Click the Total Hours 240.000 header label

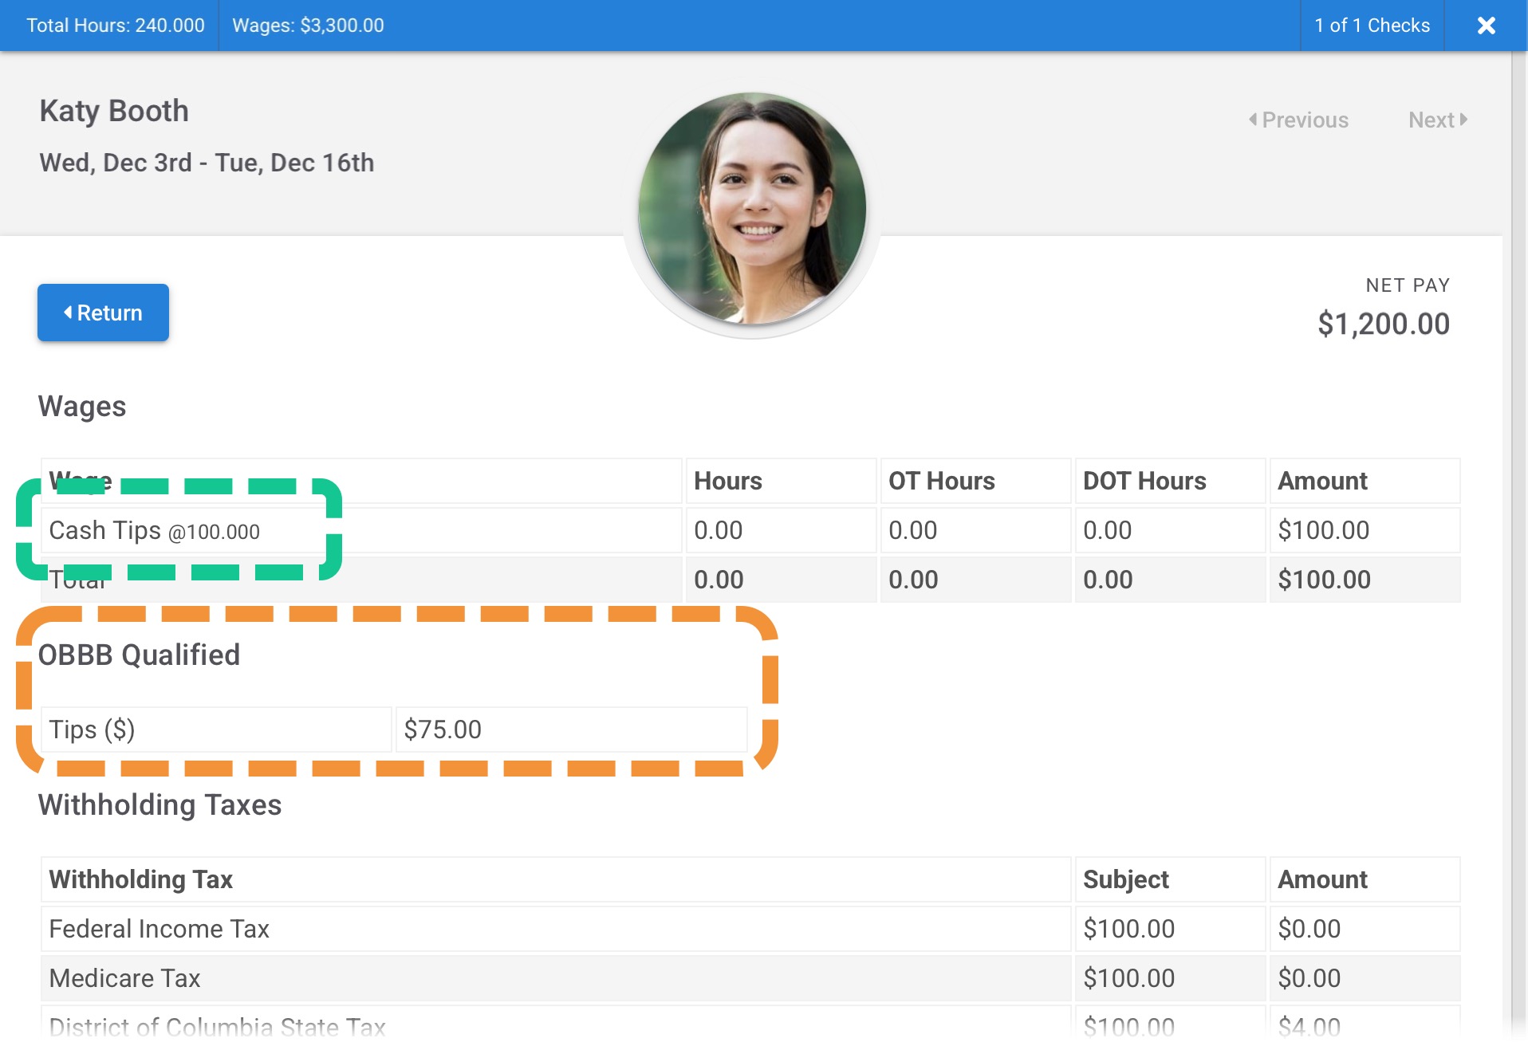coord(116,26)
